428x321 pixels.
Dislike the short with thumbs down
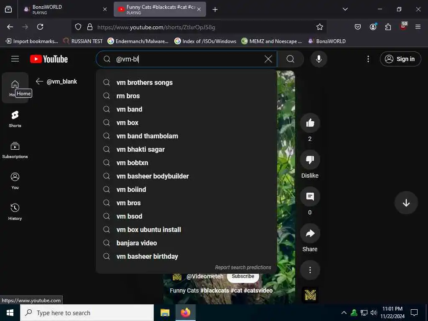310,160
